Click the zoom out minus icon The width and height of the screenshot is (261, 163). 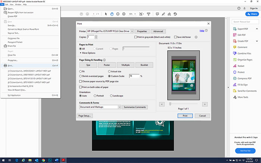tap(118, 14)
